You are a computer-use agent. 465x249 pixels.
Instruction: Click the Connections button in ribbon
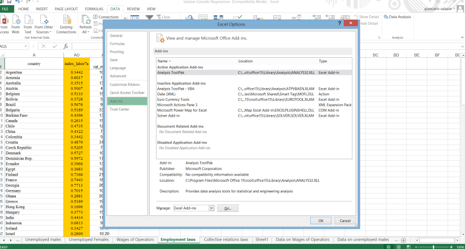pos(106,17)
